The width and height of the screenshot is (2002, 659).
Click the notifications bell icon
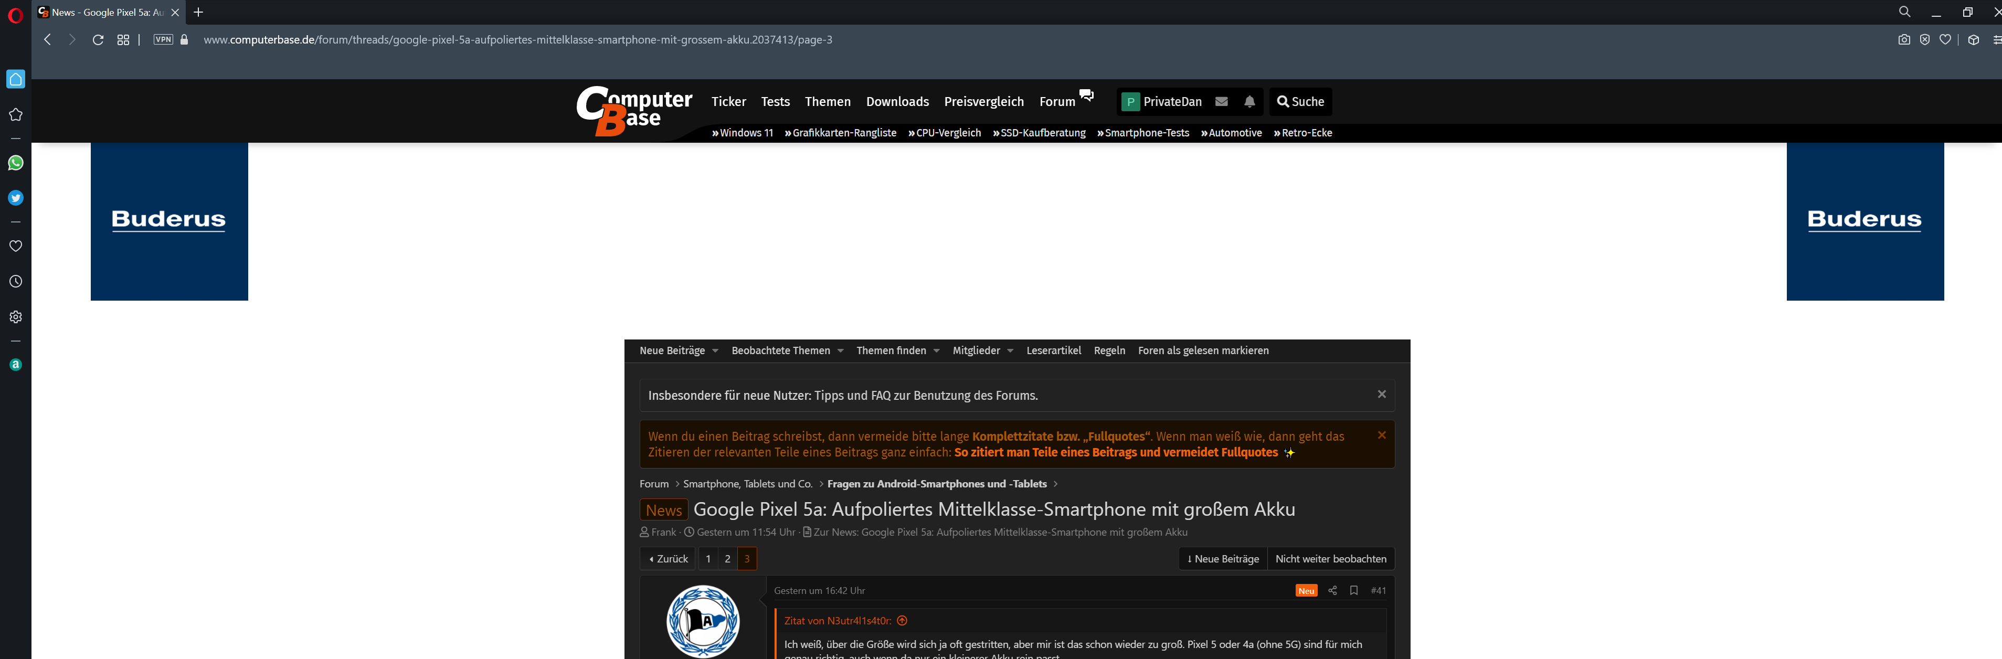tap(1249, 102)
